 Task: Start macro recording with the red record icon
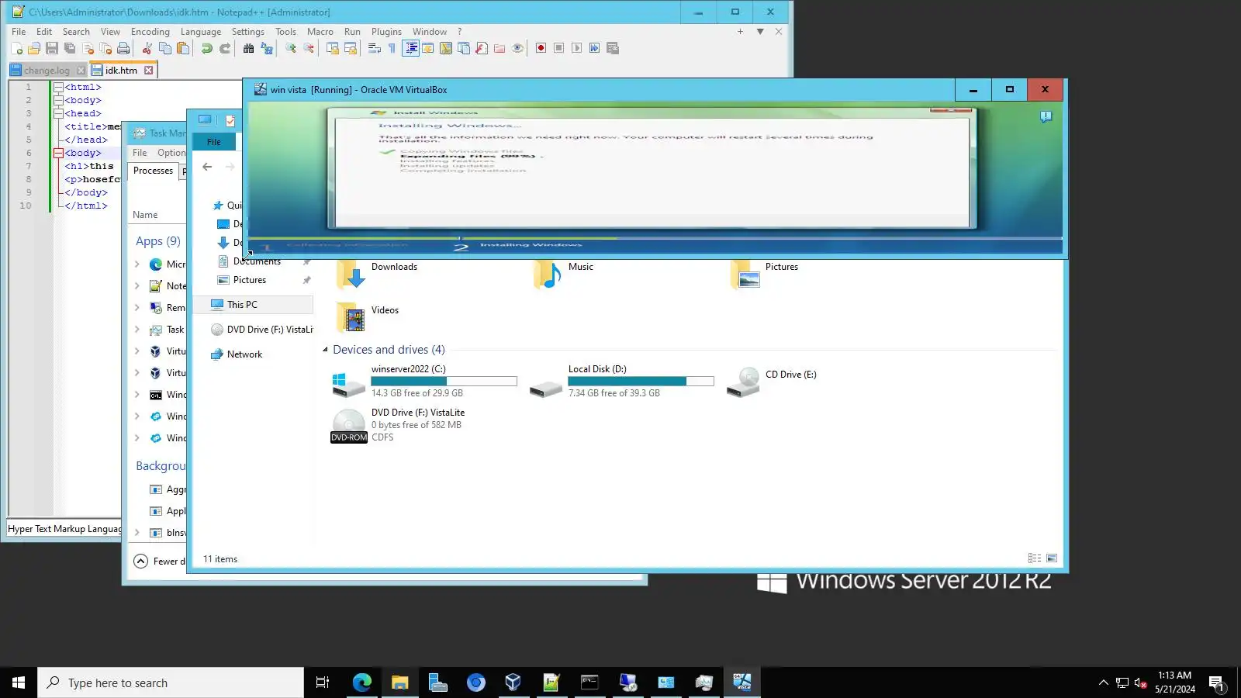point(541,48)
